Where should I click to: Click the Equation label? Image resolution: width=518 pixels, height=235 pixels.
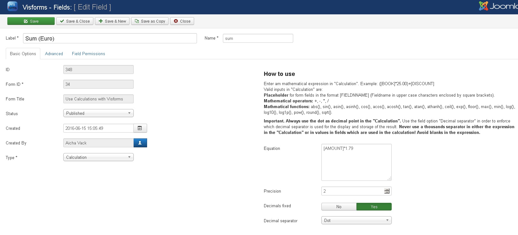click(x=272, y=148)
